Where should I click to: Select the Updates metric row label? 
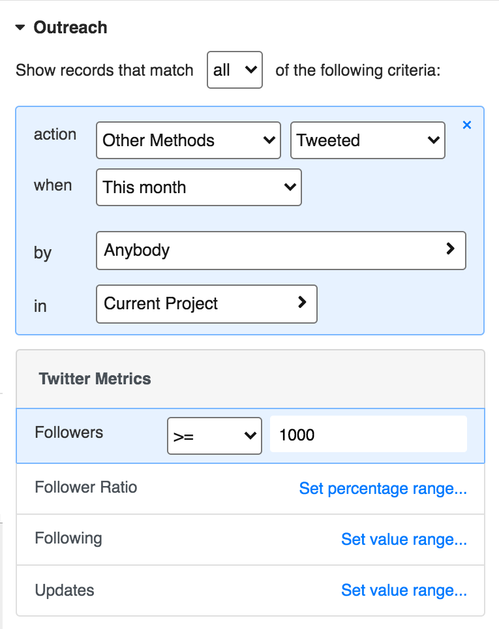point(65,591)
